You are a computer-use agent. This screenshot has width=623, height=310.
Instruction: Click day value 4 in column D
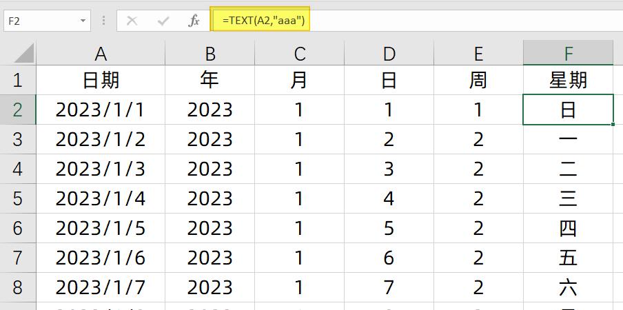pos(389,198)
